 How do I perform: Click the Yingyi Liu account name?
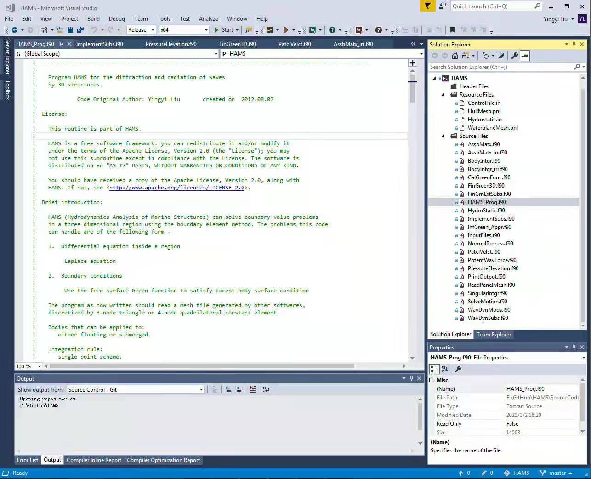(x=555, y=19)
